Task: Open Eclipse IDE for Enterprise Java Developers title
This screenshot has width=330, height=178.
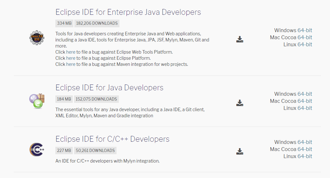Action: point(128,12)
